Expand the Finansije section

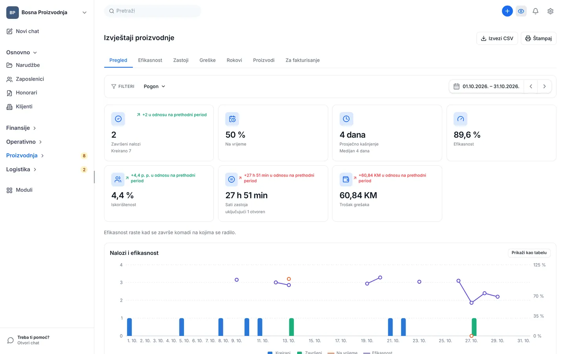coord(21,128)
